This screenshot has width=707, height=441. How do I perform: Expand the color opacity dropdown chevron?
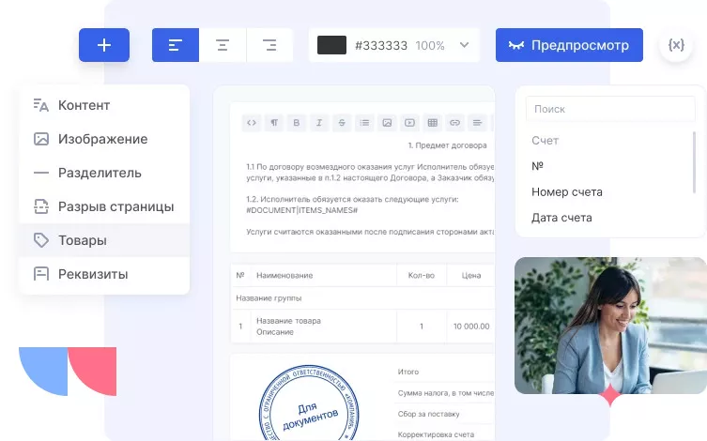464,45
